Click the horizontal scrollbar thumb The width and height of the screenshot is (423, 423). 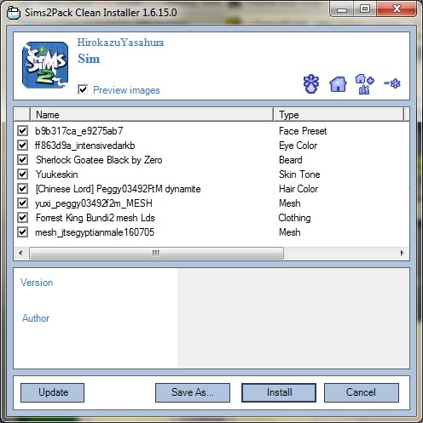156,253
